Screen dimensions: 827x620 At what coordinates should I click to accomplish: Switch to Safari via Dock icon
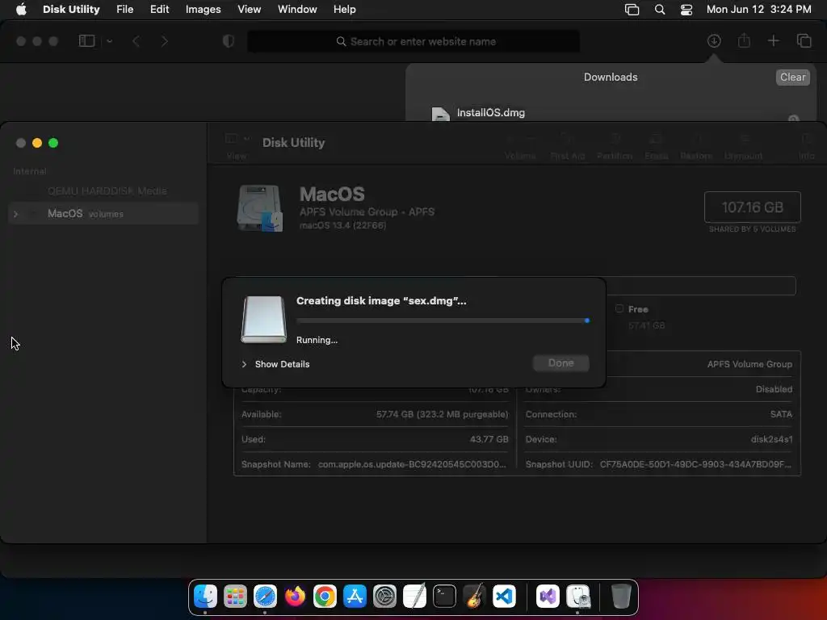(x=265, y=597)
